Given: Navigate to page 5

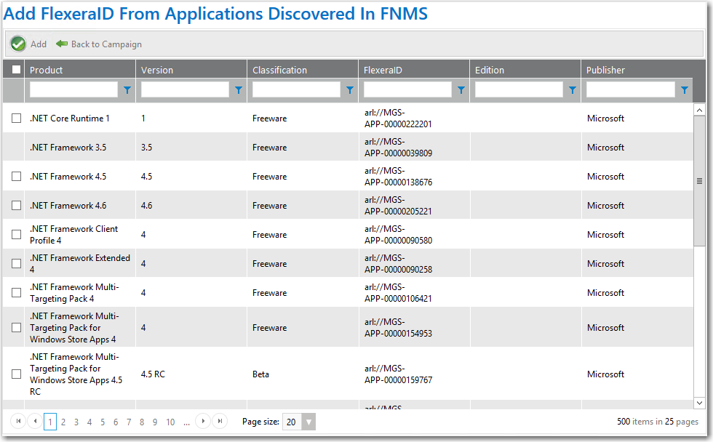Looking at the screenshot, I should 102,422.
